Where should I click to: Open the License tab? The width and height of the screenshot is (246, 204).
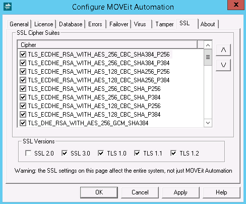click(44, 24)
